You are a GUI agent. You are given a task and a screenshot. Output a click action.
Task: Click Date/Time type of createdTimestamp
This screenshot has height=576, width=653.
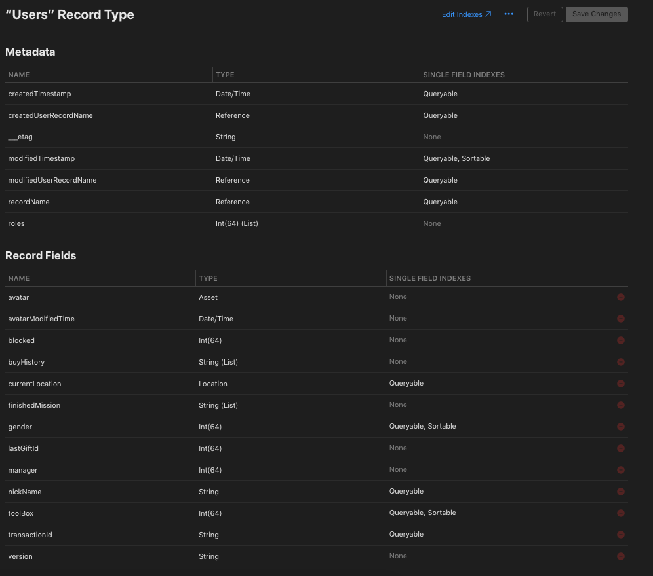pyautogui.click(x=233, y=94)
